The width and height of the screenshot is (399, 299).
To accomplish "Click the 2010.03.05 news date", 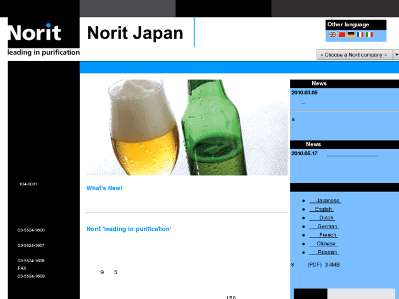I will pos(305,93).
